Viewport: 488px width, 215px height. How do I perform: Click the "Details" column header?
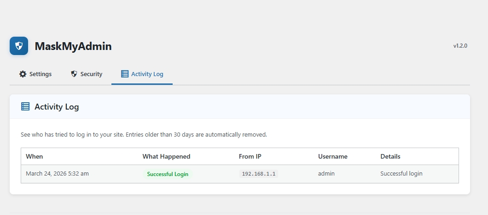[390, 156]
